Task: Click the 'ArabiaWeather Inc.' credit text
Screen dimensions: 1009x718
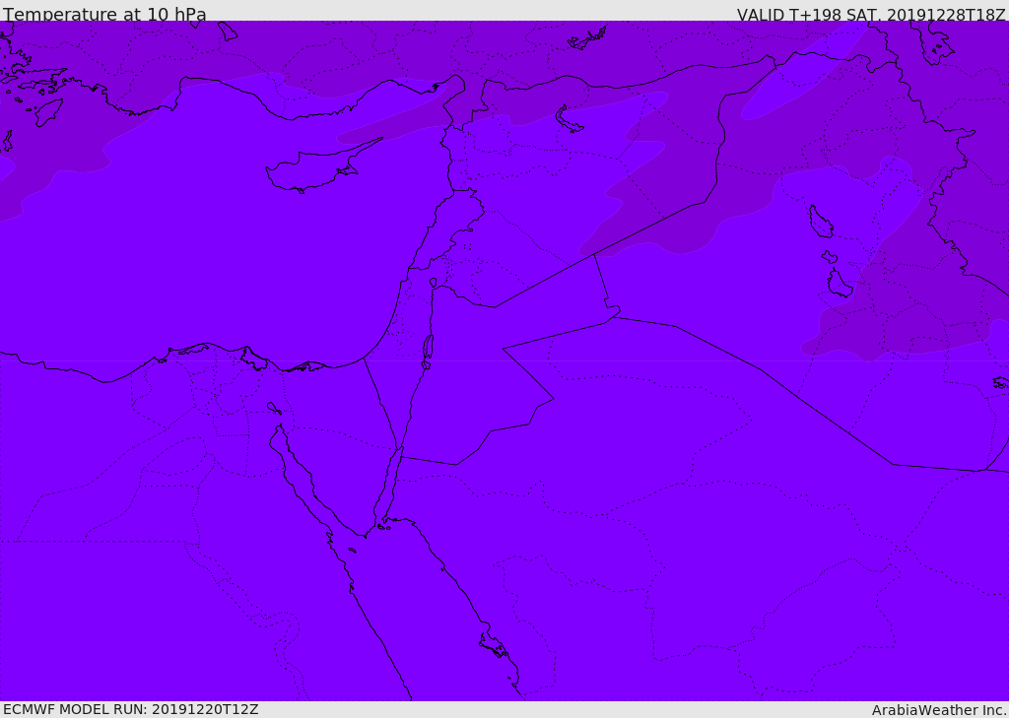Action: pos(938,710)
